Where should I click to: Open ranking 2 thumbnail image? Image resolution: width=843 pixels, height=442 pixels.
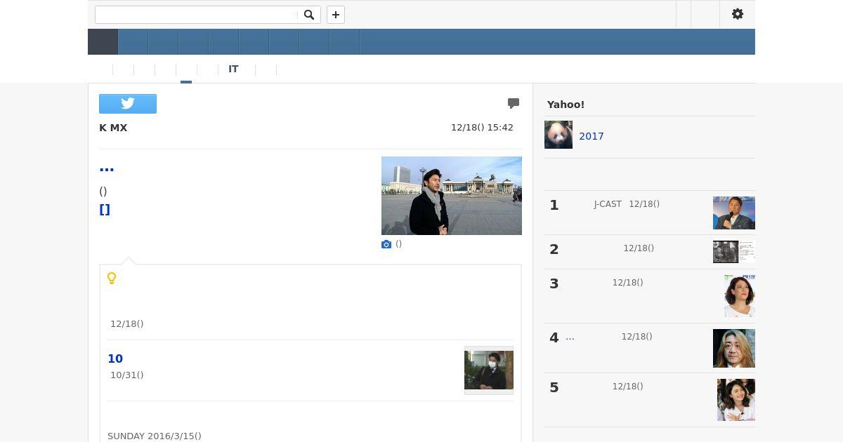click(x=734, y=252)
